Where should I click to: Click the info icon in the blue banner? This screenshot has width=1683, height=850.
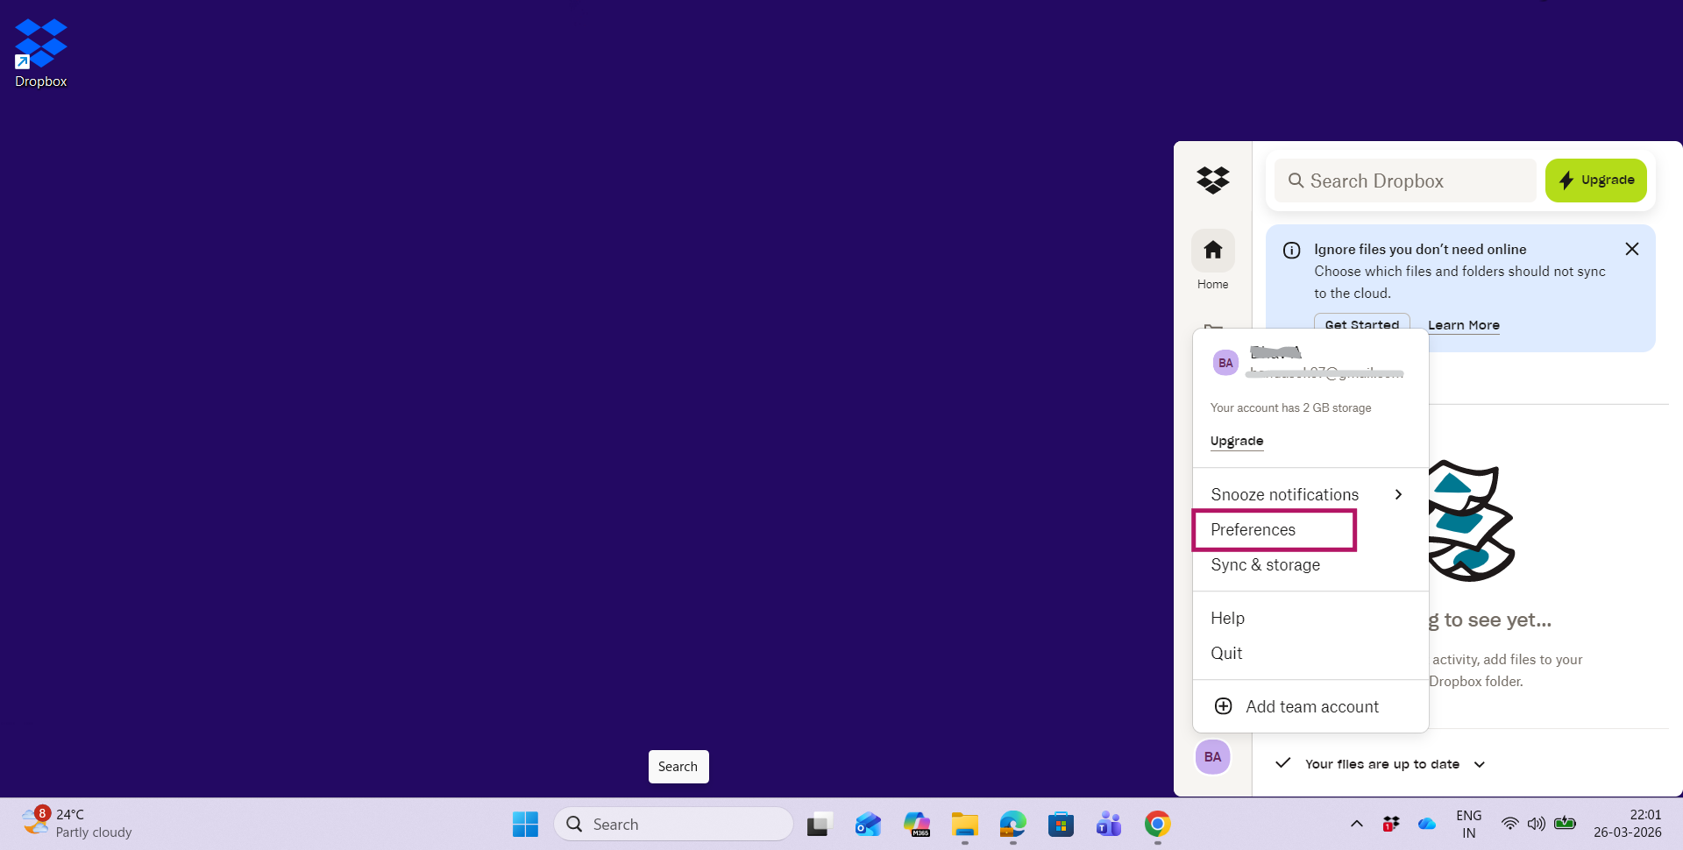point(1291,250)
